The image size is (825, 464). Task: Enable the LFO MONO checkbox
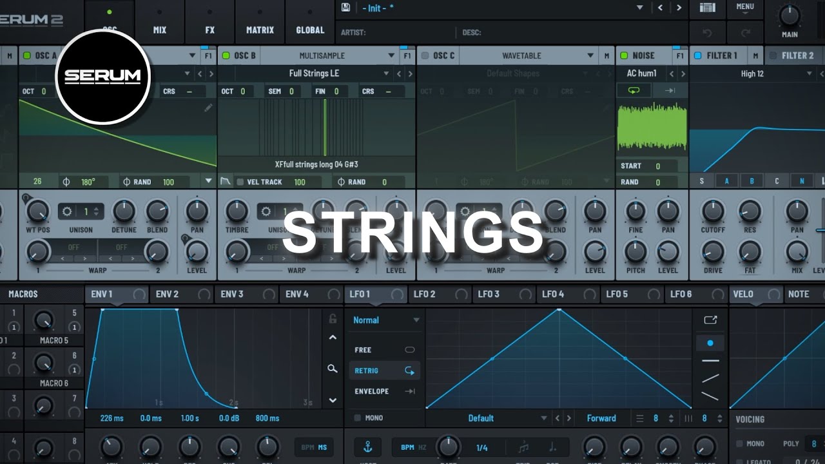coord(357,418)
